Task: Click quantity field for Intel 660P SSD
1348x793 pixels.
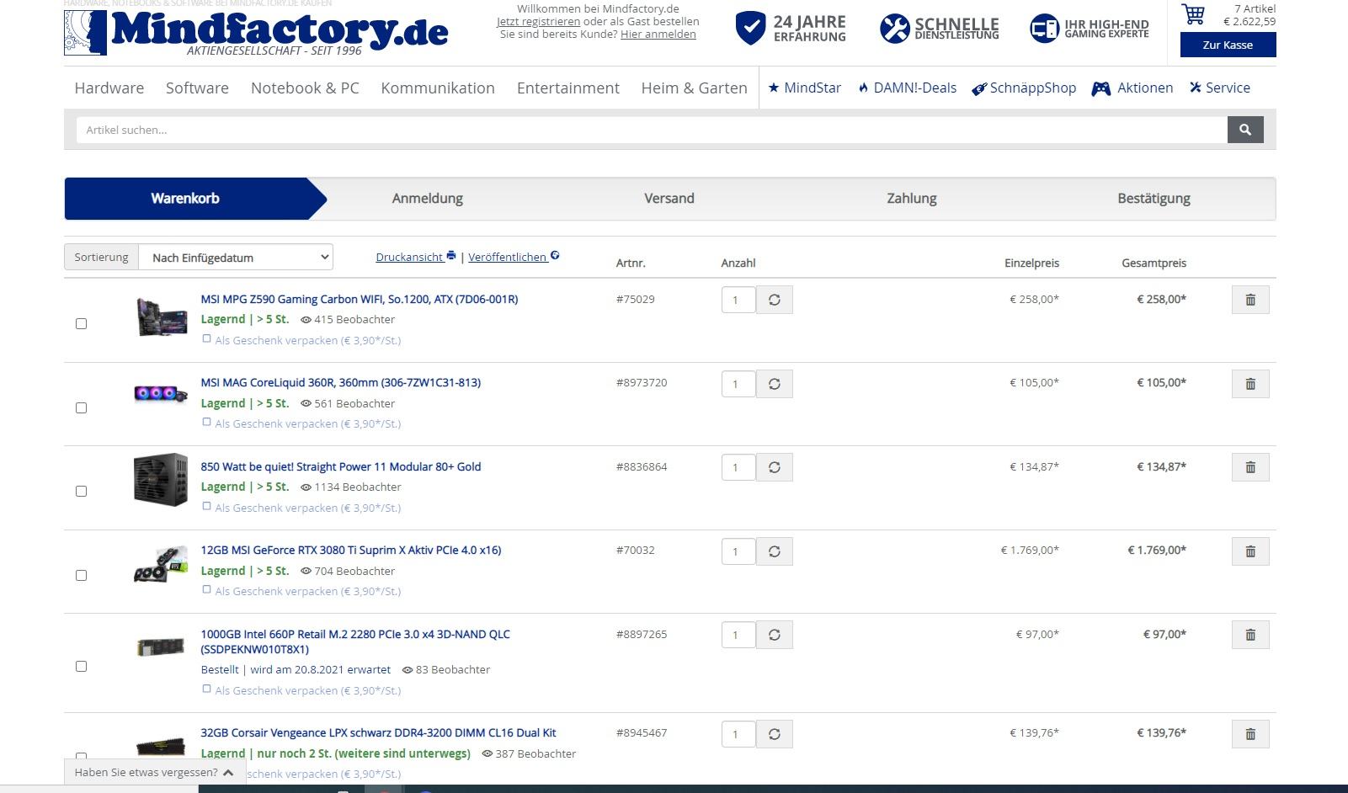Action: (738, 635)
